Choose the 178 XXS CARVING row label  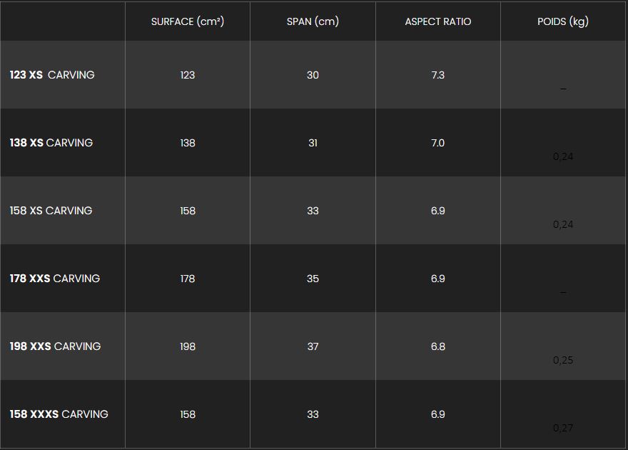[x=55, y=279]
